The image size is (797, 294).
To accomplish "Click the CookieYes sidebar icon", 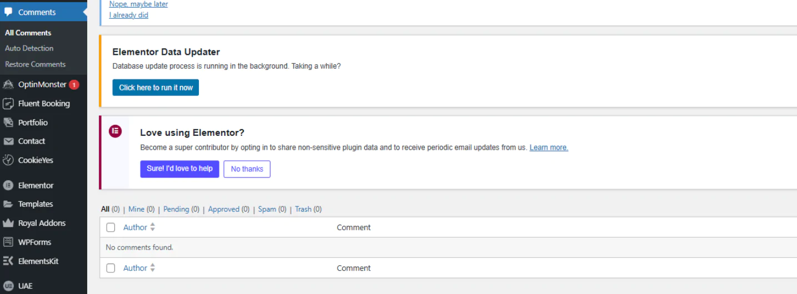I will [x=8, y=160].
